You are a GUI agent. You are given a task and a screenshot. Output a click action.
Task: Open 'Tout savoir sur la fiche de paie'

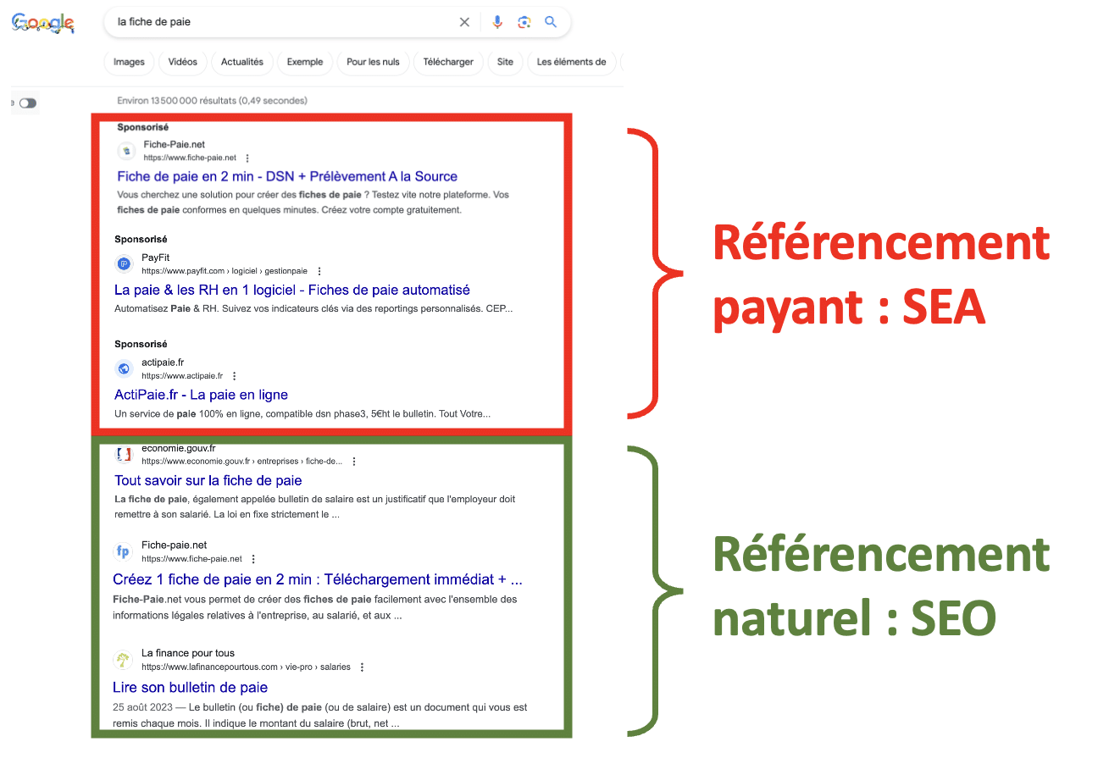click(208, 480)
